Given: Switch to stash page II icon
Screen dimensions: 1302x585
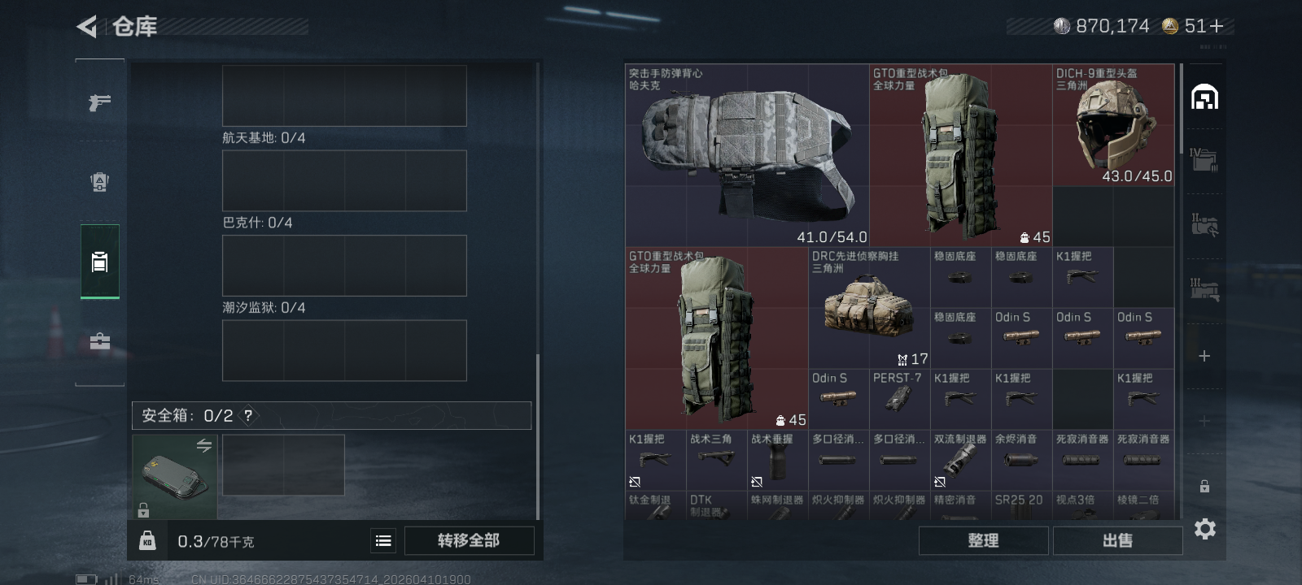Looking at the screenshot, I should (1204, 224).
